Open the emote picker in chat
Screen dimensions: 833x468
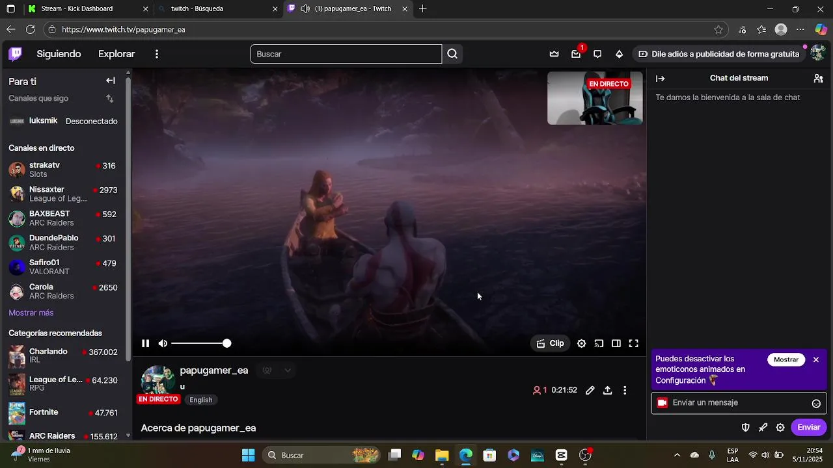pos(816,404)
